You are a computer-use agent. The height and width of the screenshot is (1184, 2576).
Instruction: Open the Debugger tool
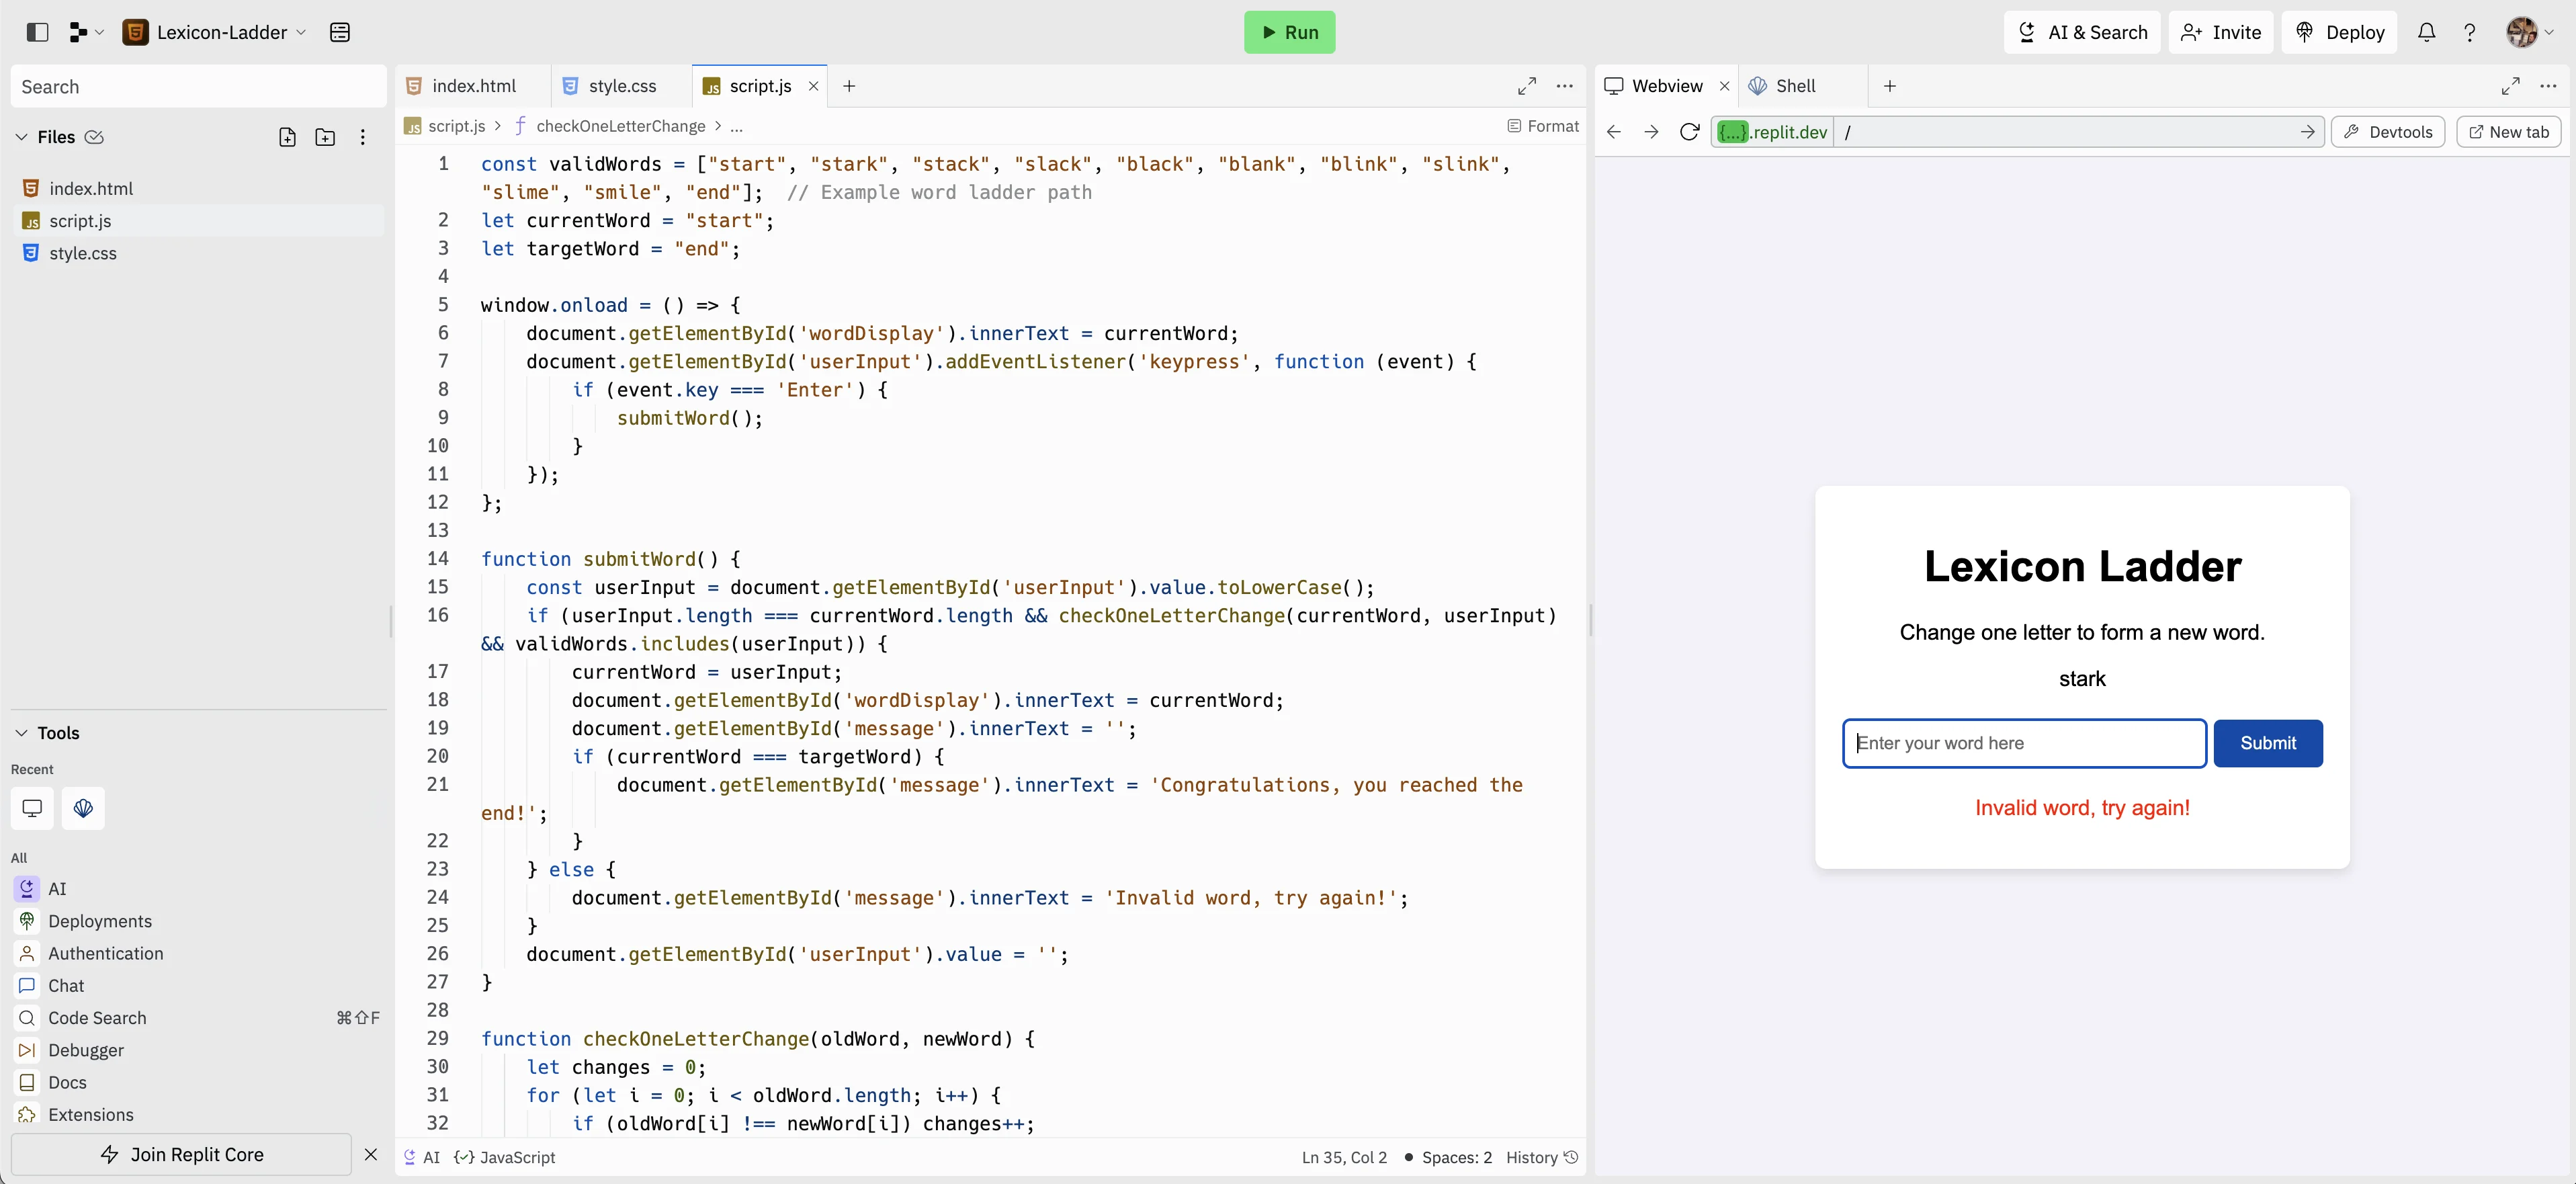click(x=86, y=1050)
